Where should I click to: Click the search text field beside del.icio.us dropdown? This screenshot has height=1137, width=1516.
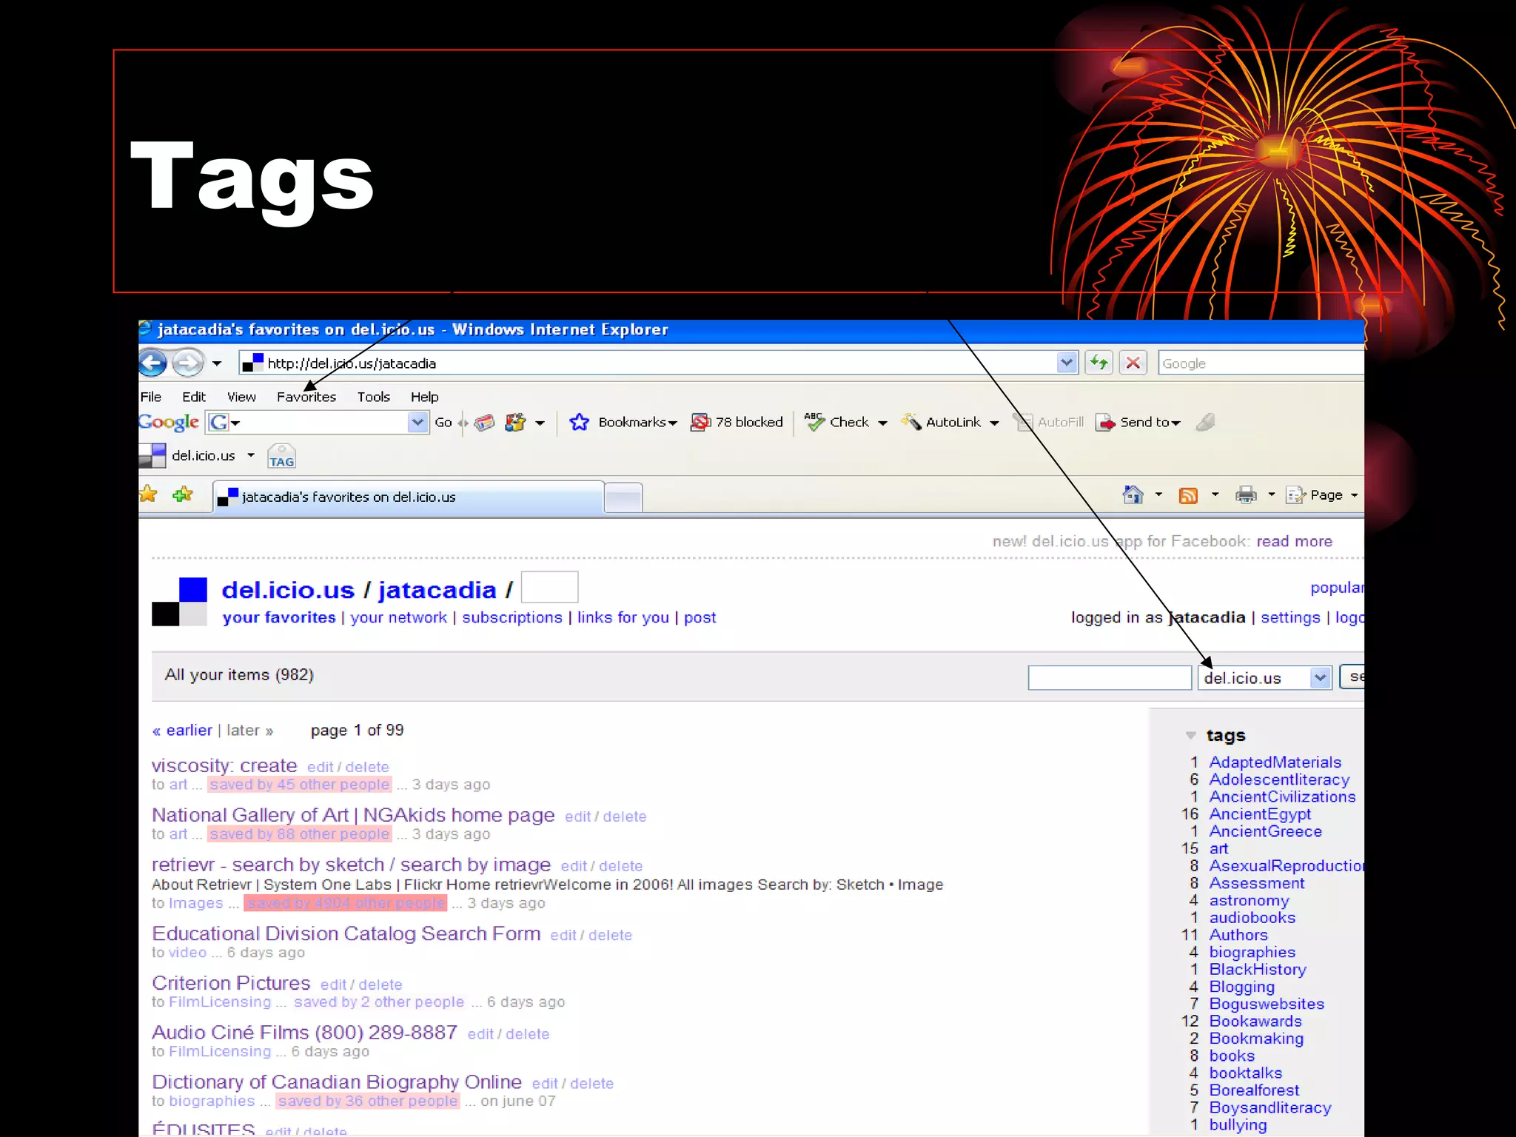1110,677
